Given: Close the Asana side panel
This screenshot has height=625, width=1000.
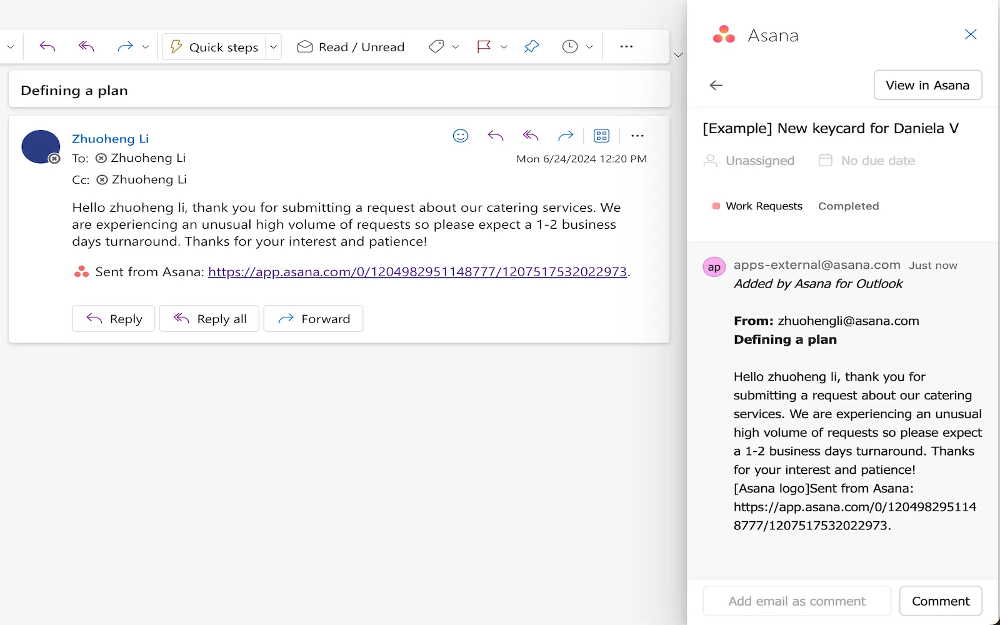Looking at the screenshot, I should point(970,34).
